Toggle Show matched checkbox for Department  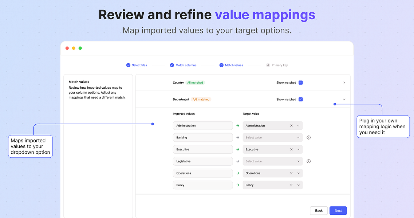(300, 100)
